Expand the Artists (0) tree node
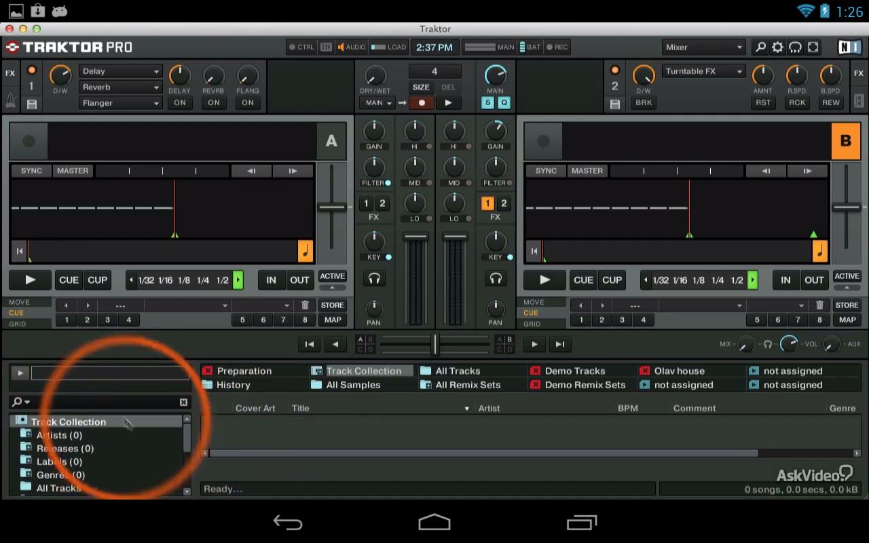This screenshot has height=543, width=869. click(26, 434)
